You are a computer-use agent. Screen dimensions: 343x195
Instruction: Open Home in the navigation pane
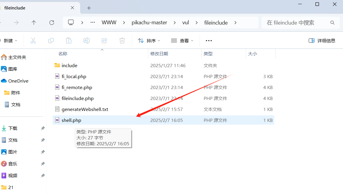14,57
